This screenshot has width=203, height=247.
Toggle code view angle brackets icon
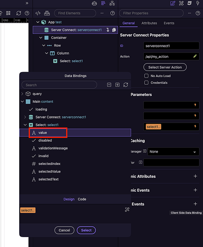point(38,13)
